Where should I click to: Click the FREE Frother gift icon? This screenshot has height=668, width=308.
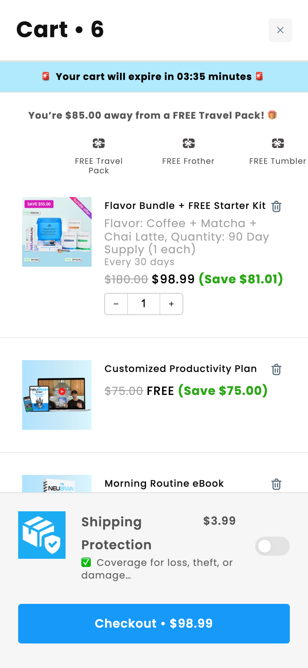click(x=188, y=143)
